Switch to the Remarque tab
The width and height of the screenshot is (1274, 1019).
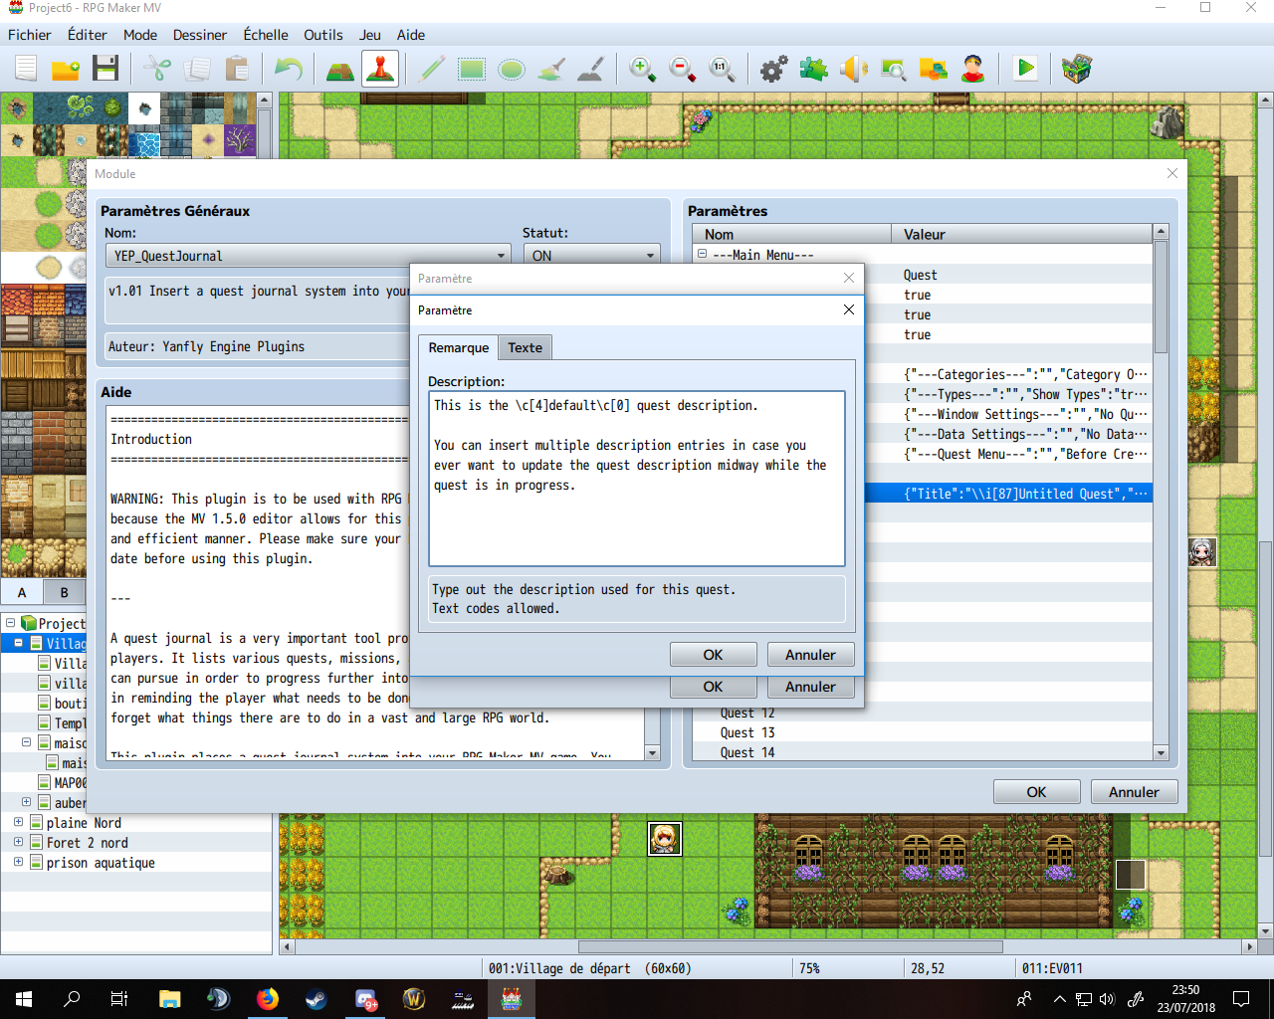tap(459, 347)
